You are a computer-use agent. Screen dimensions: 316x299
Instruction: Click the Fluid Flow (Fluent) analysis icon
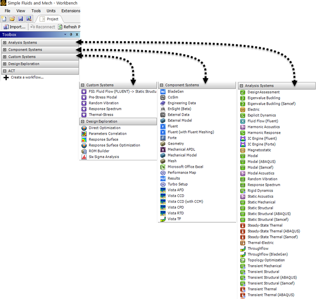click(x=243, y=121)
